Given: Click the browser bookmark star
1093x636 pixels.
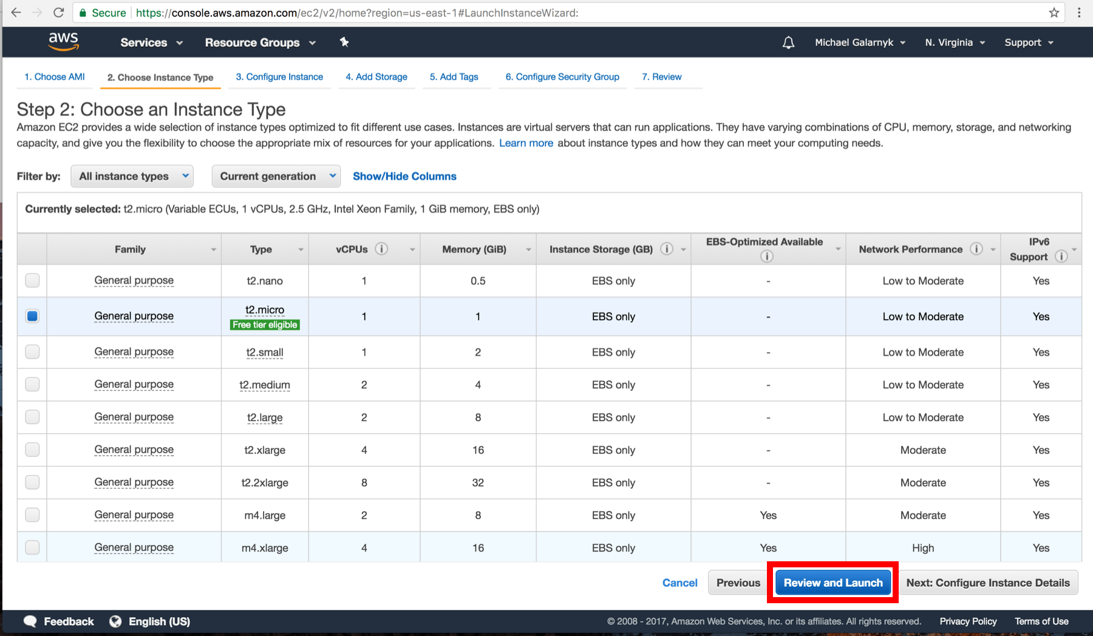Looking at the screenshot, I should coord(1054,12).
